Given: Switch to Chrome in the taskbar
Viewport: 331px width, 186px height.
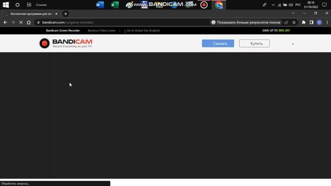Looking at the screenshot, I should 219,5.
